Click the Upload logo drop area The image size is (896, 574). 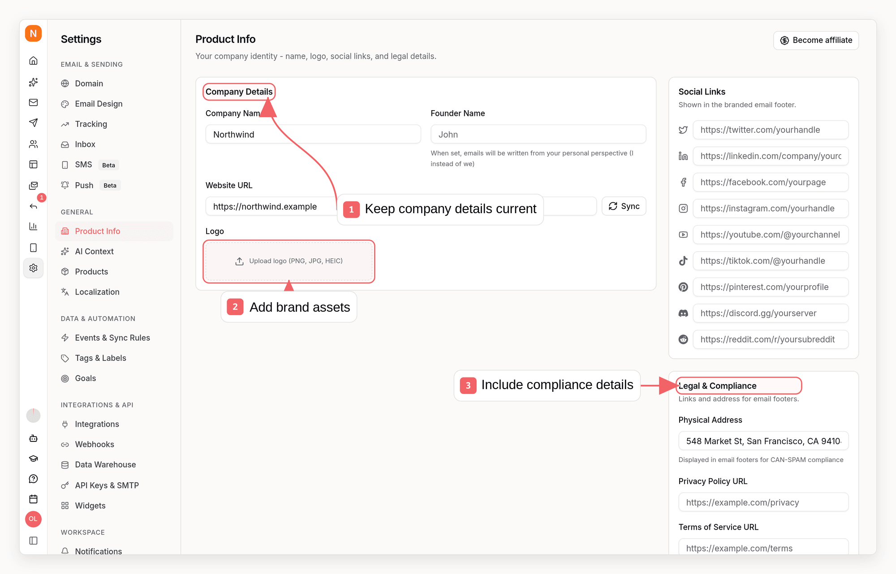pos(289,261)
